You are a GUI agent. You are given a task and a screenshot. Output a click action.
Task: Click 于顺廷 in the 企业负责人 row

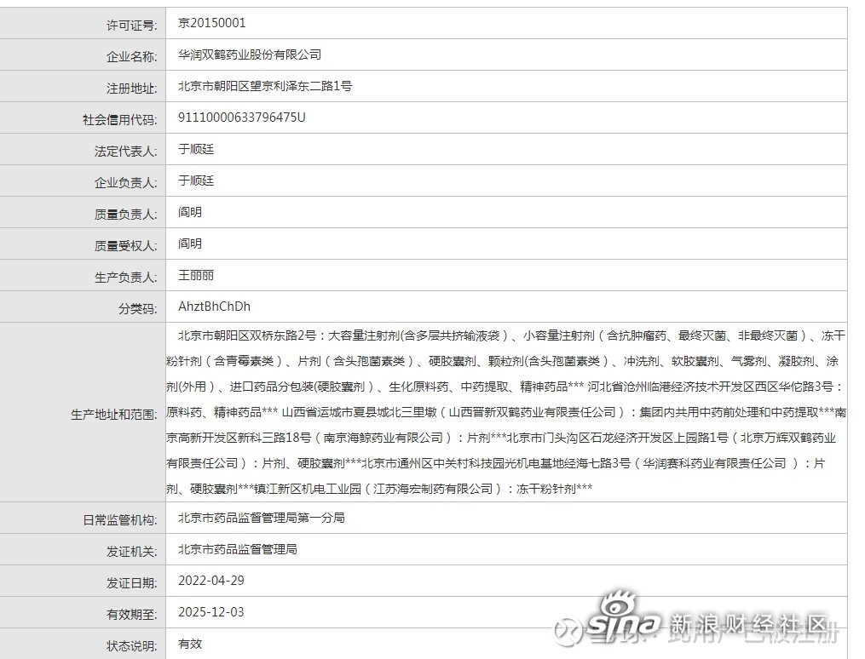(x=196, y=181)
